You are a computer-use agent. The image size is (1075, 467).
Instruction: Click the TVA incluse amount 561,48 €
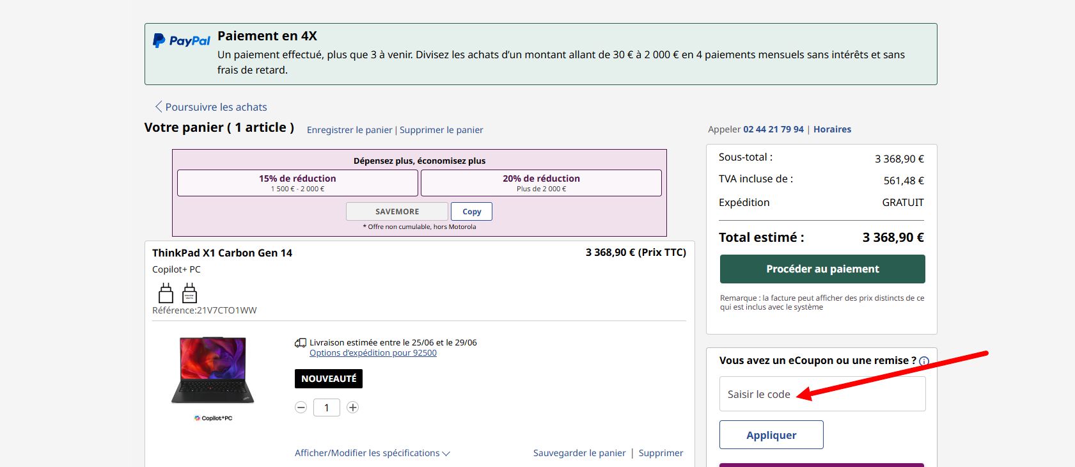point(904,181)
